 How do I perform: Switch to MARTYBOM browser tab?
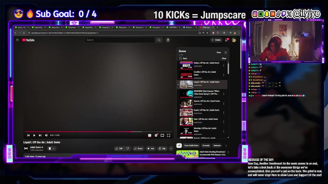173,27
